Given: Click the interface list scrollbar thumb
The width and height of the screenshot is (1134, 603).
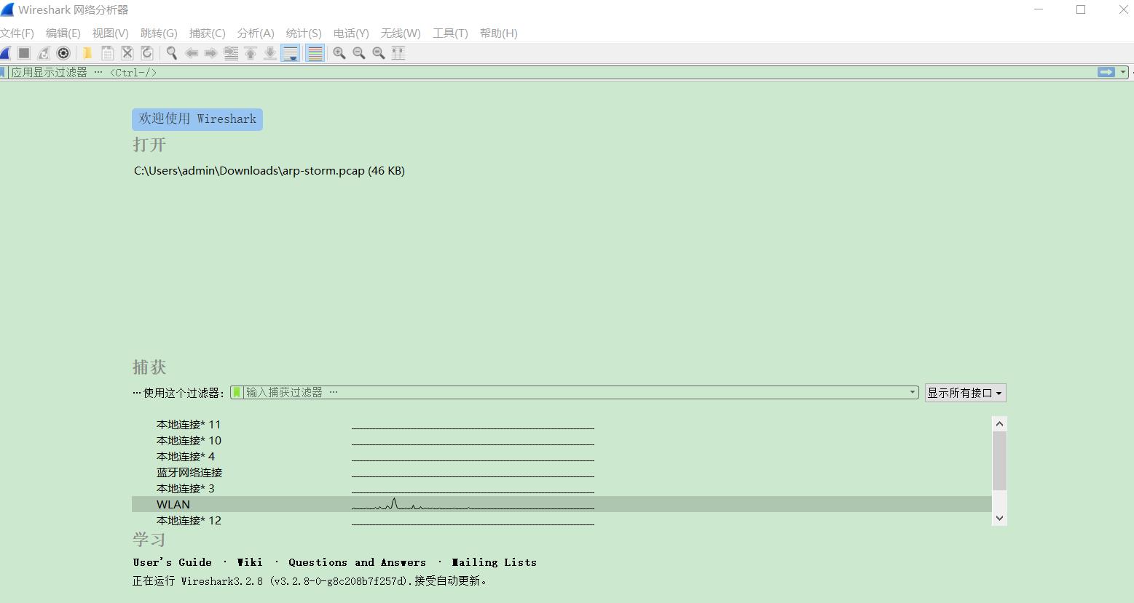Looking at the screenshot, I should pos(999,460).
